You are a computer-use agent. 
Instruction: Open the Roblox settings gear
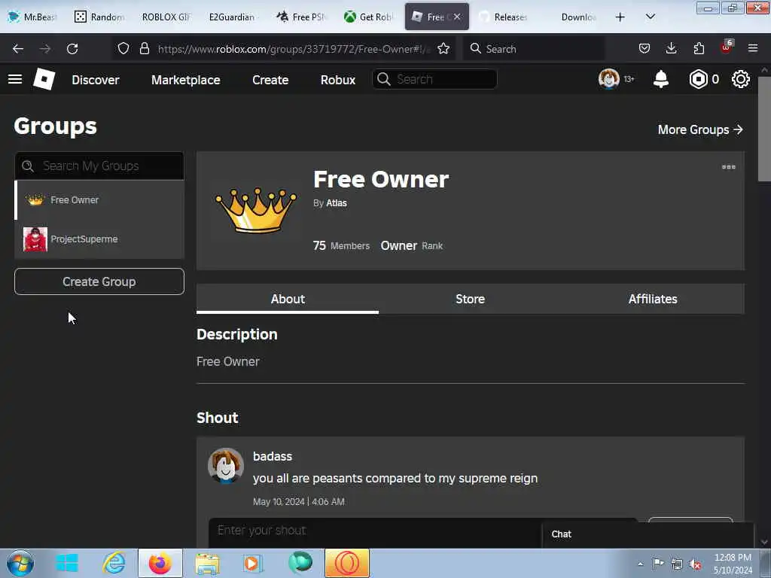(741, 79)
